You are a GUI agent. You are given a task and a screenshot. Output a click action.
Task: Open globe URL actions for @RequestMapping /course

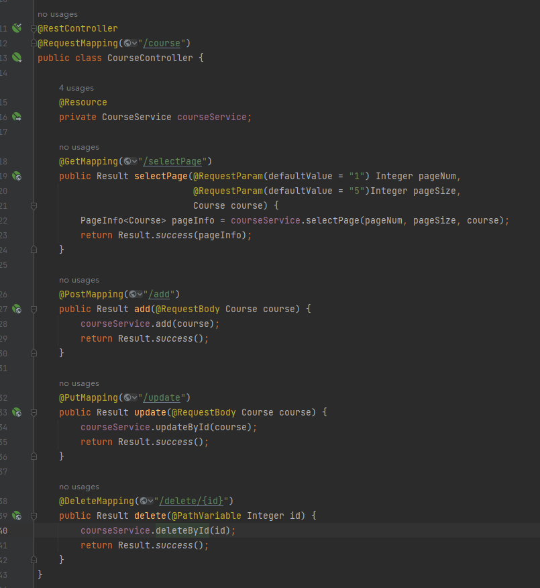click(131, 44)
